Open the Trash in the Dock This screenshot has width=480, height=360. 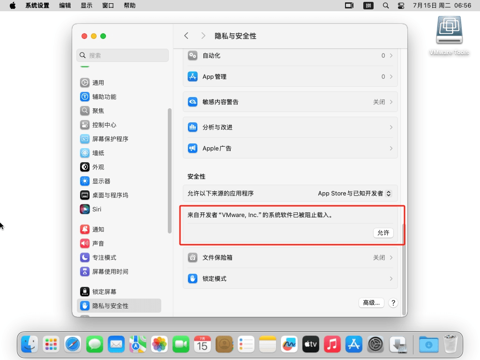tap(450, 345)
